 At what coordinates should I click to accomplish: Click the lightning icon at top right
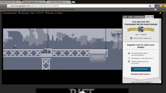tap(160, 13)
